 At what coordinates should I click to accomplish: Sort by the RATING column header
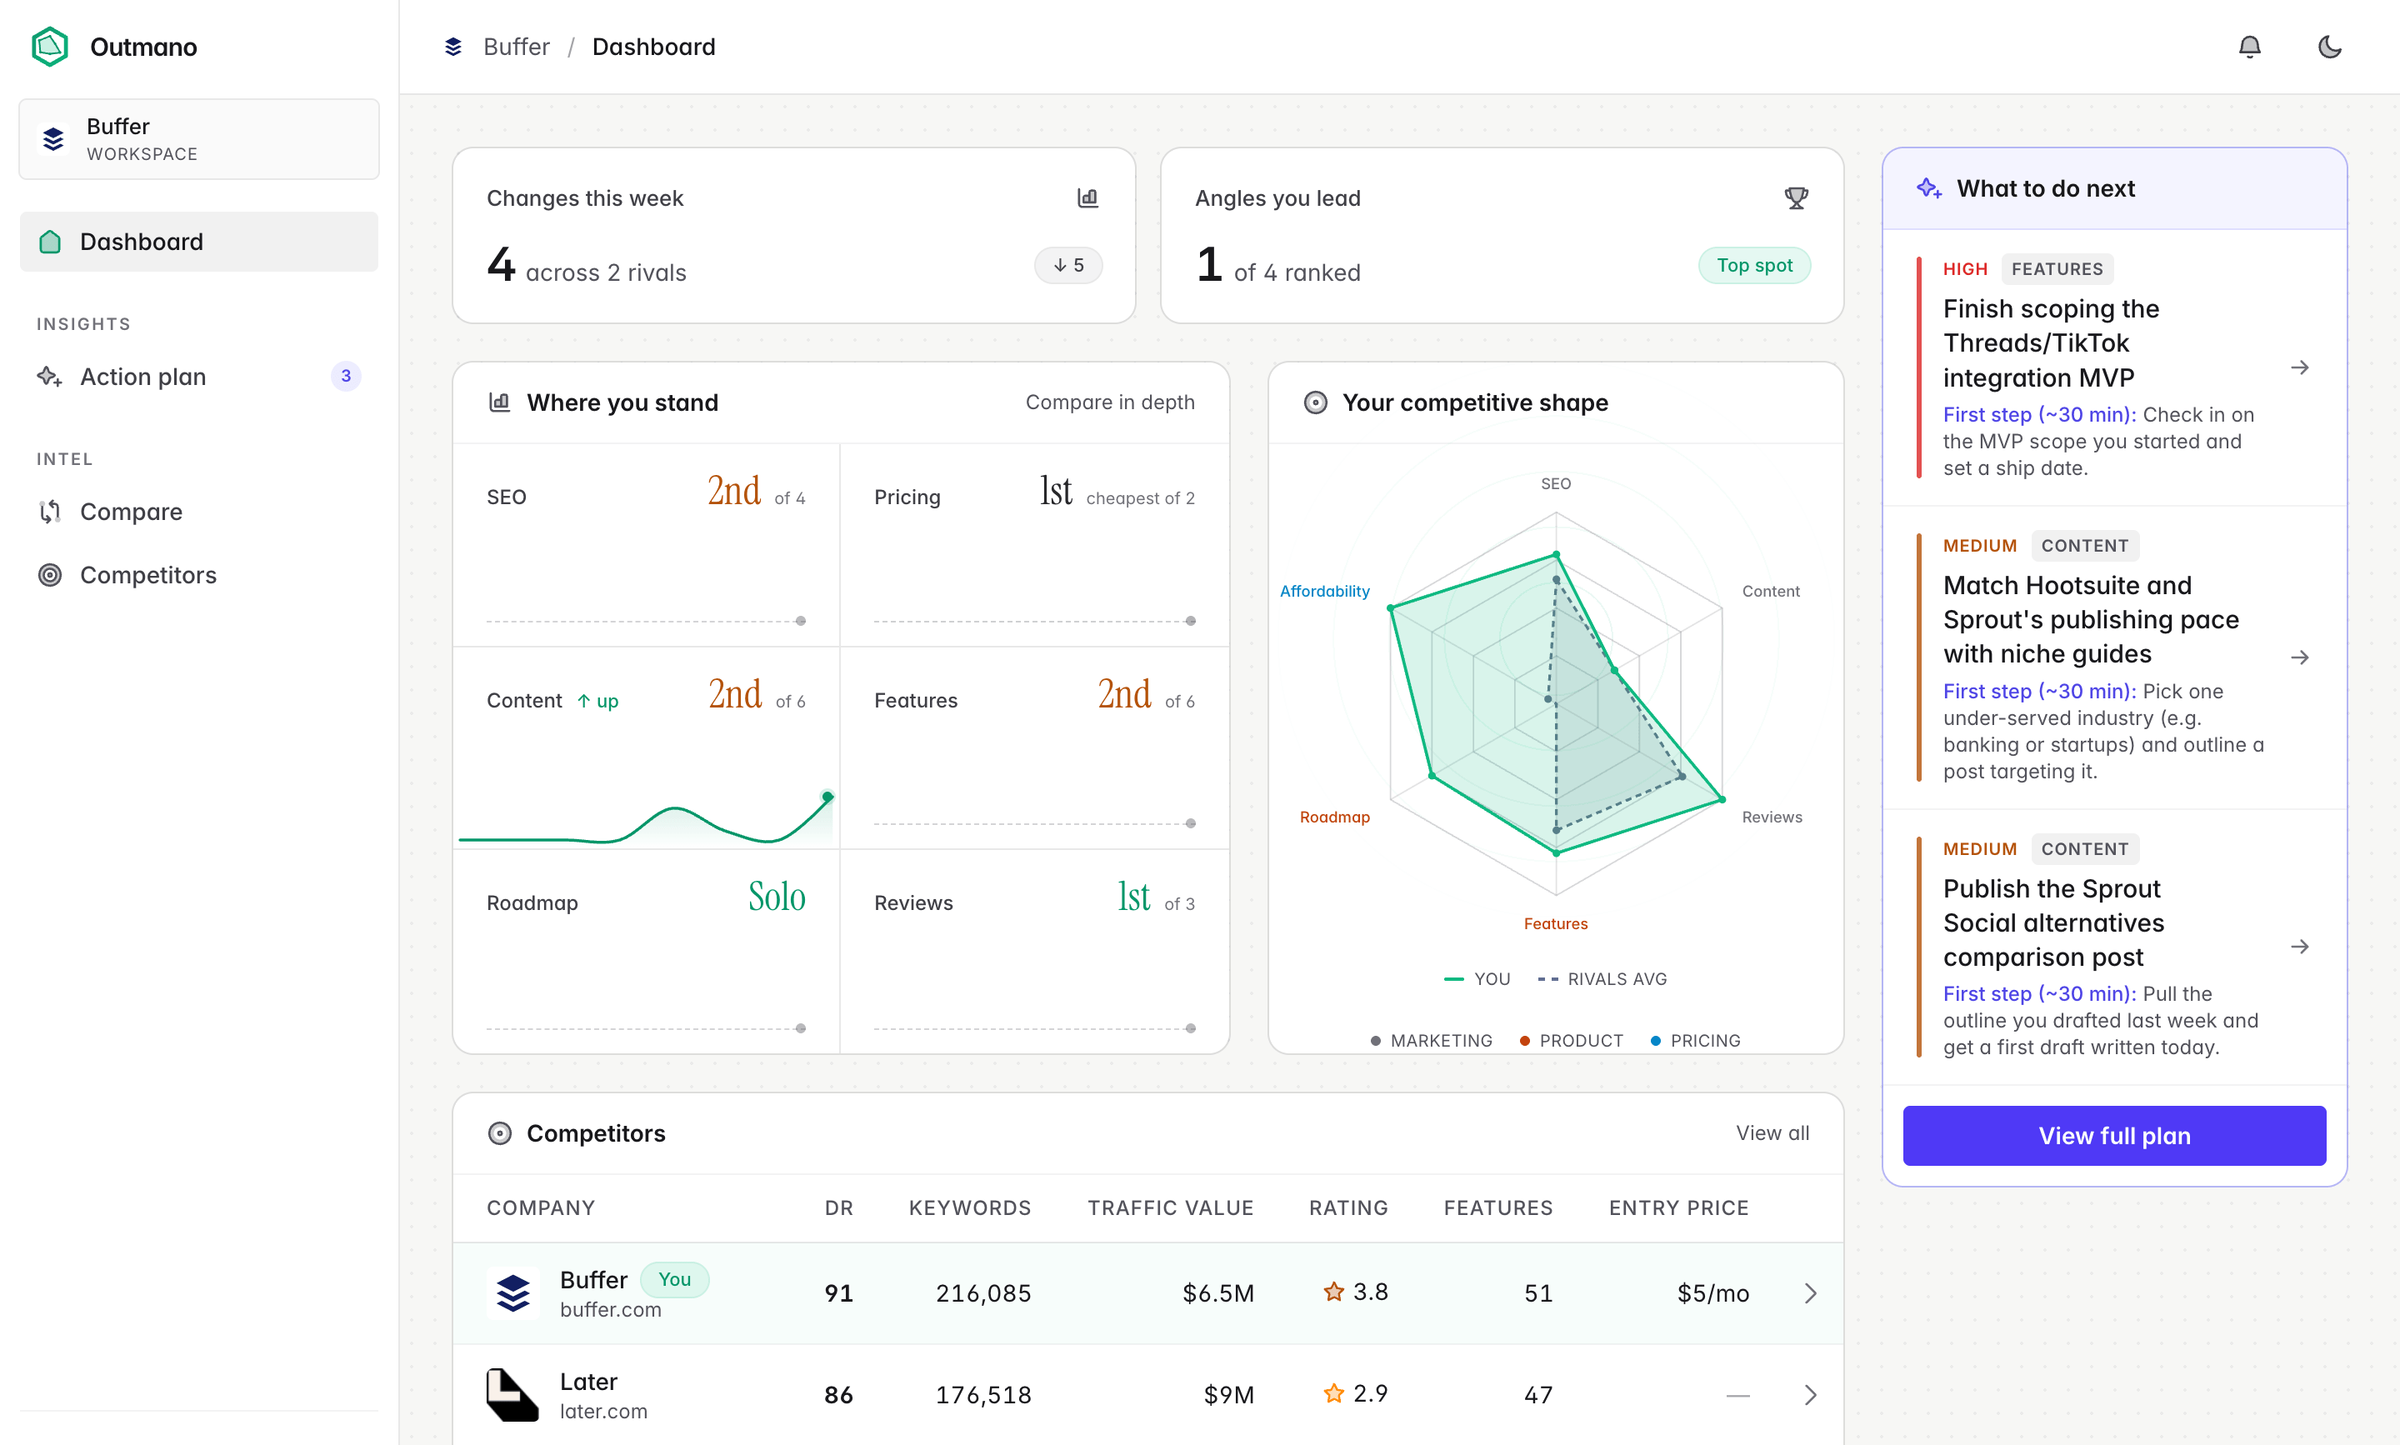(x=1347, y=1208)
